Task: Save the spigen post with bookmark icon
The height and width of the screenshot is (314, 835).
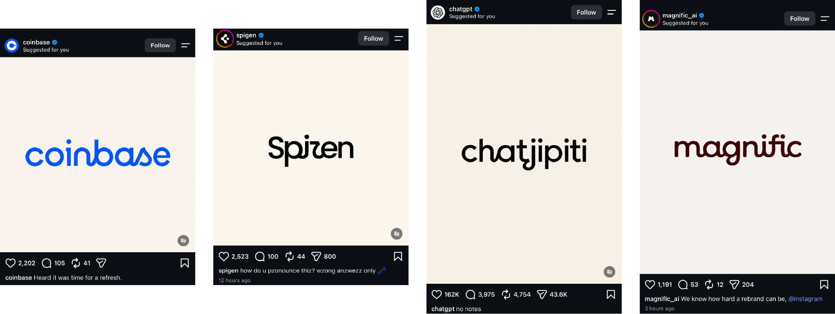Action: click(398, 257)
